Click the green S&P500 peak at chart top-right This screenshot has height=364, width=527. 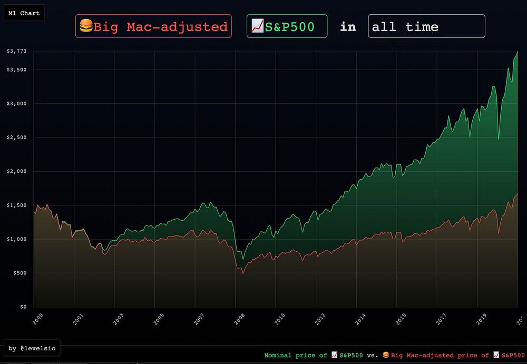click(x=518, y=52)
